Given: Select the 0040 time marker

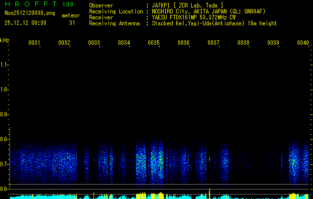Looking at the screenshot, I should (303, 43).
